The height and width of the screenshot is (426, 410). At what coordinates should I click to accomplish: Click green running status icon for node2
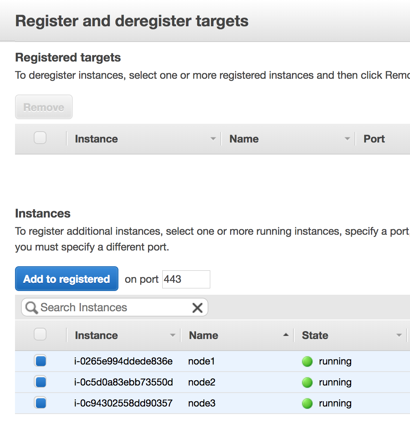click(307, 382)
